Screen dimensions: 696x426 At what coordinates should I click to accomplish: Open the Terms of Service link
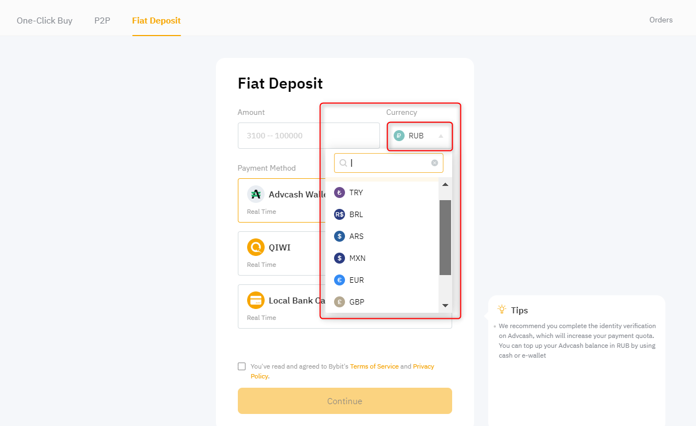(x=374, y=366)
